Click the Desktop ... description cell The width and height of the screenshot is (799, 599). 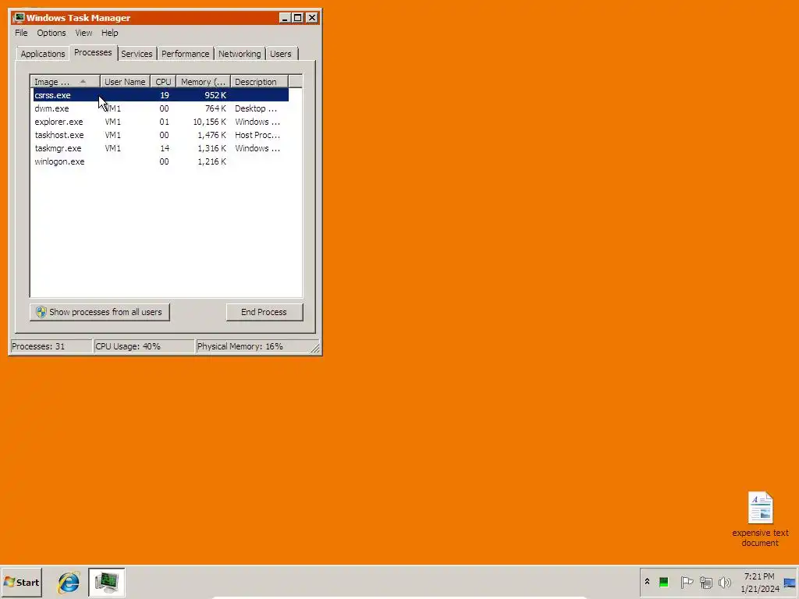pos(256,108)
